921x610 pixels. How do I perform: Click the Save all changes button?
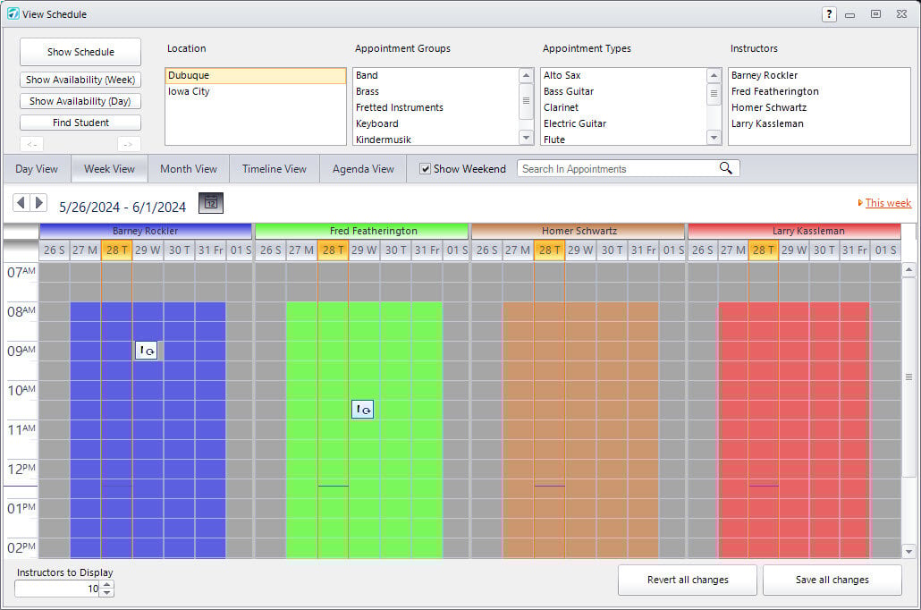coord(832,580)
